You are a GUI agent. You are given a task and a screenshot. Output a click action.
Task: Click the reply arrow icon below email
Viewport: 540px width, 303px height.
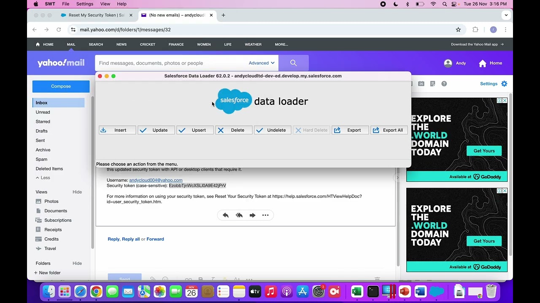click(x=226, y=215)
